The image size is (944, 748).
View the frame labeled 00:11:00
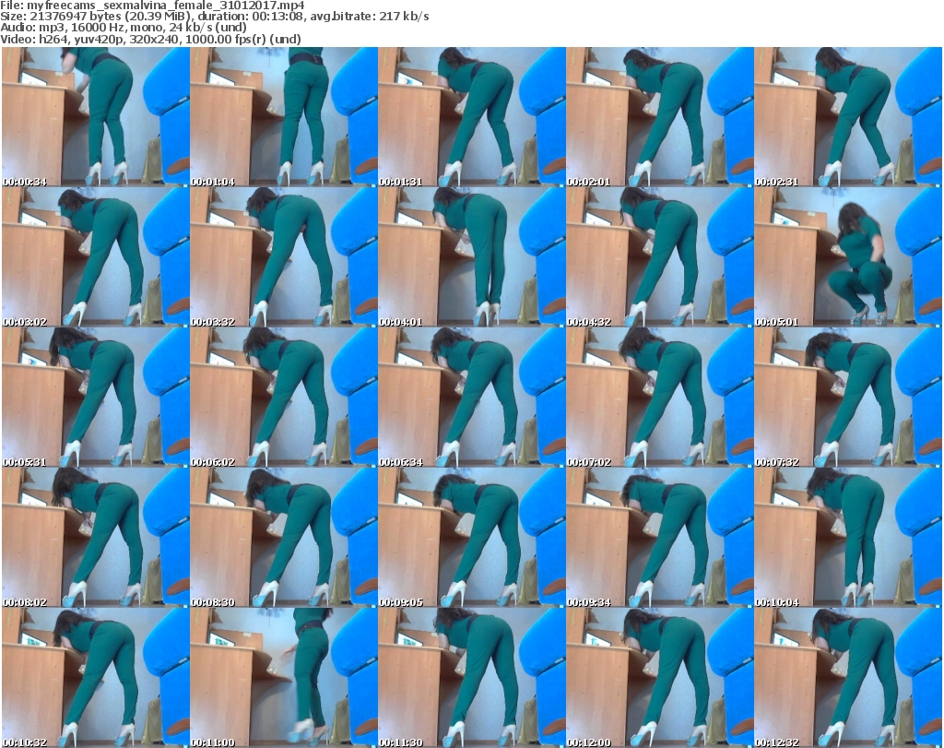tap(284, 678)
